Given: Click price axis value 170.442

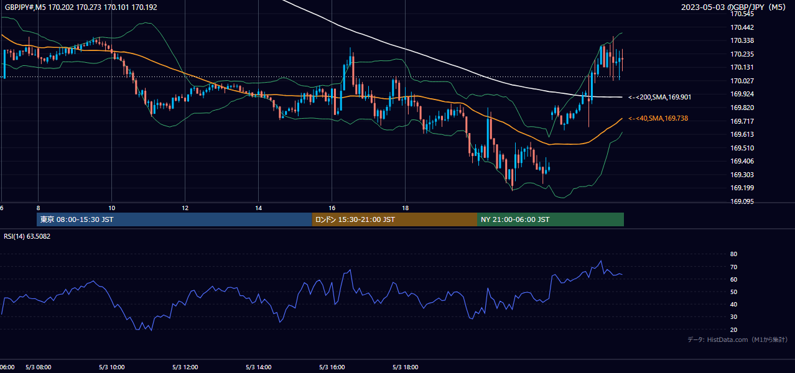Looking at the screenshot, I should click(x=742, y=27).
